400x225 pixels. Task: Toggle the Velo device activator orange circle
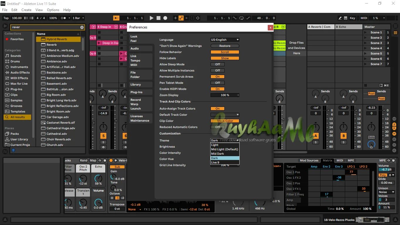click(111, 160)
